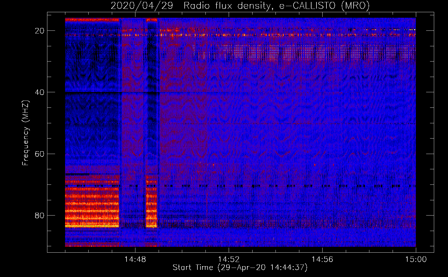
Task: Click the 'Frequency (MHZ)' y-axis label
Action: click(x=25, y=133)
